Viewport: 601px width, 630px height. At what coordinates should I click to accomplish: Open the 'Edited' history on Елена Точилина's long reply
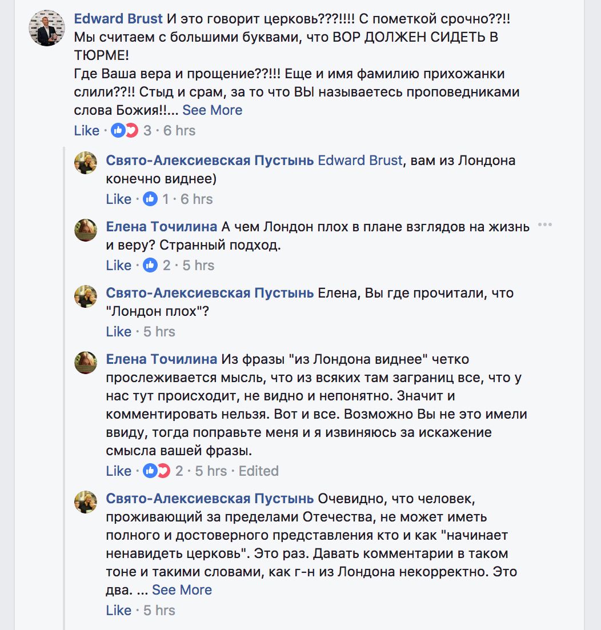(258, 471)
